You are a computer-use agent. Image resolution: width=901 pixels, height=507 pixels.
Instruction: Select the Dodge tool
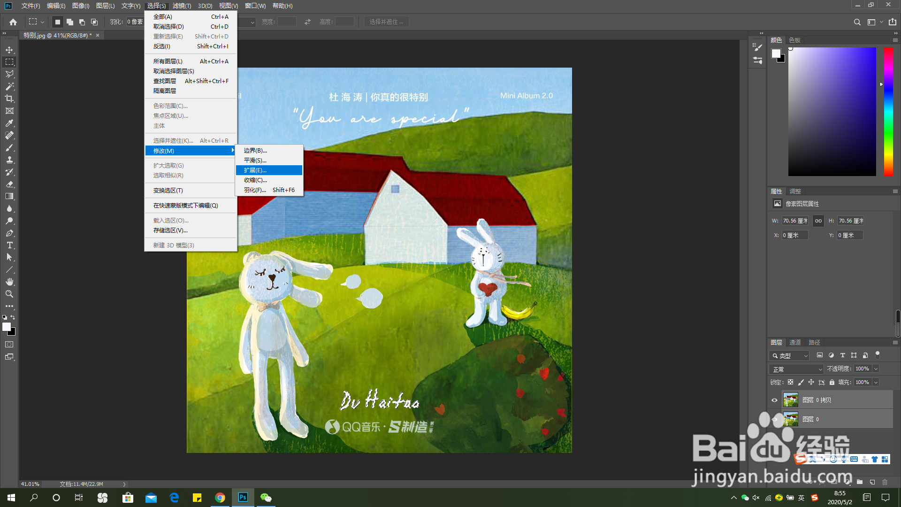click(x=9, y=221)
